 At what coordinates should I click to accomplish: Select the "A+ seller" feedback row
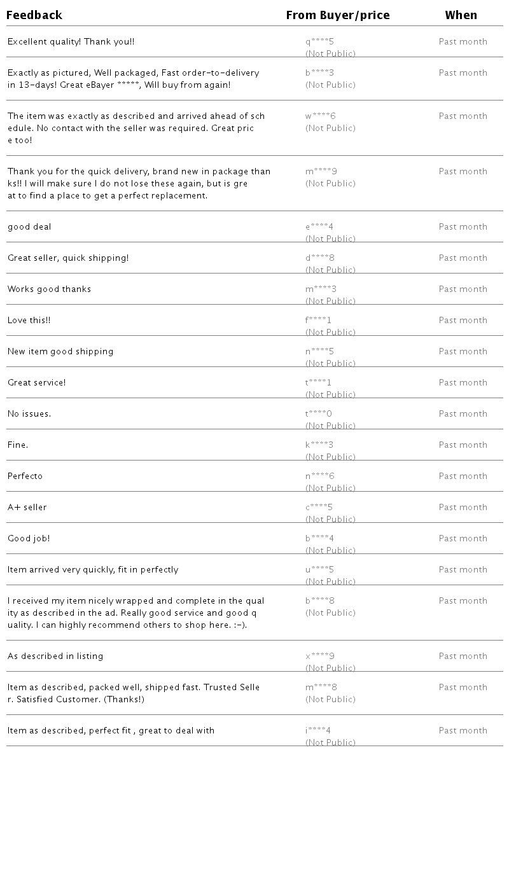27,508
